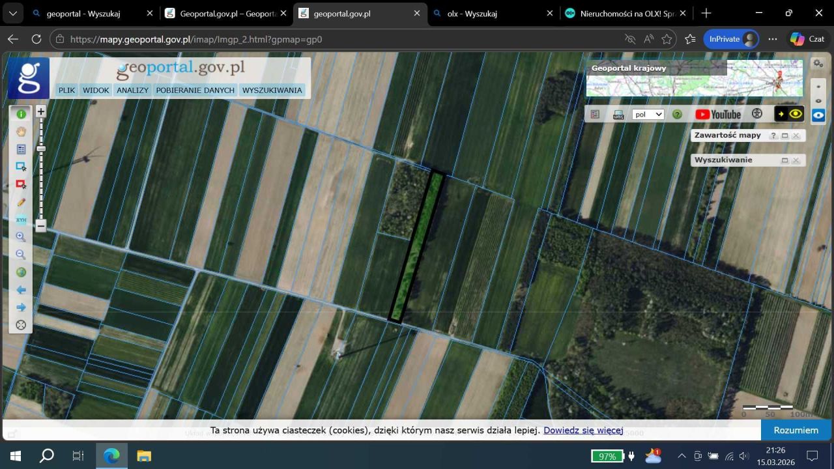834x469 pixels.
Task: Toggle the yellow high-contrast eye mode
Action: [x=789, y=114]
